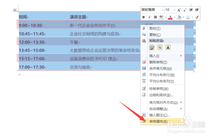Click distribute columns evenly icon
218x139 pixels.
tap(144, 81)
